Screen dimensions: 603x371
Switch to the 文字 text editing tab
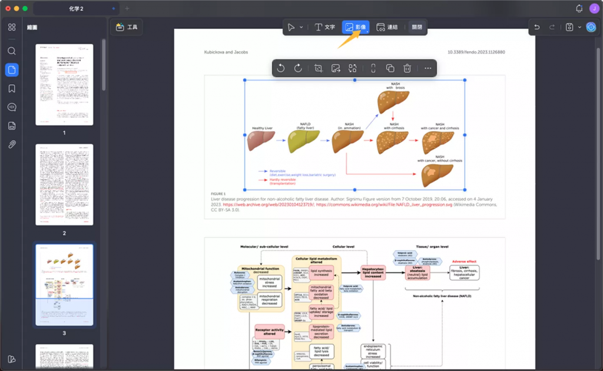coord(325,27)
